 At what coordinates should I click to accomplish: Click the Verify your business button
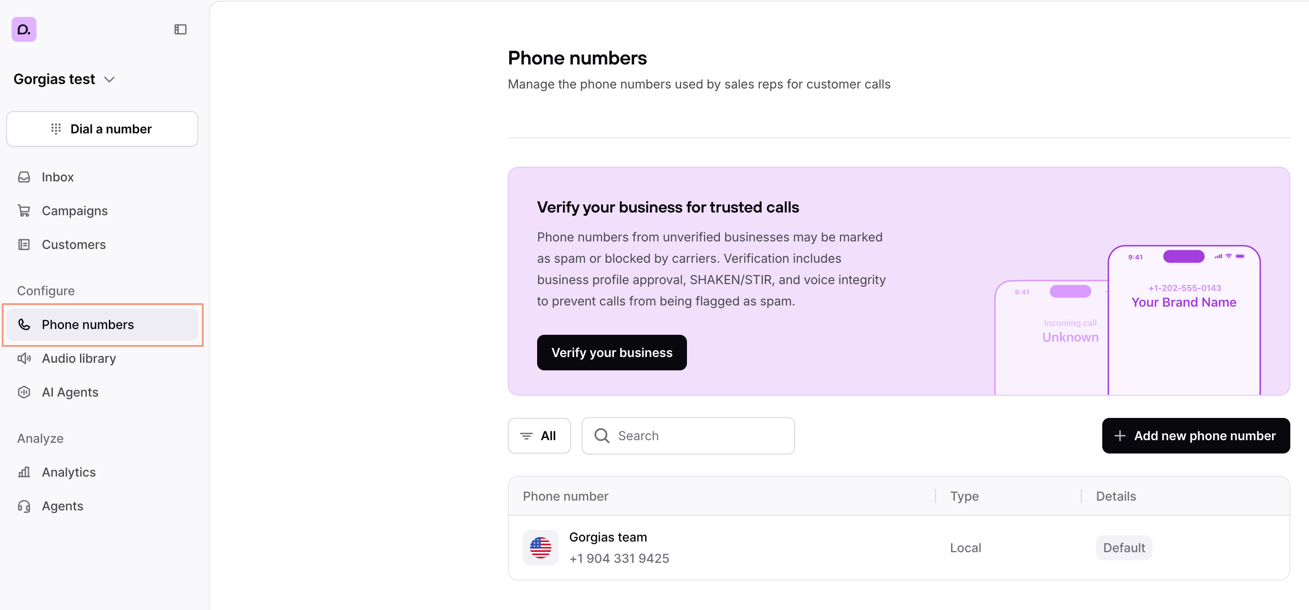click(611, 352)
